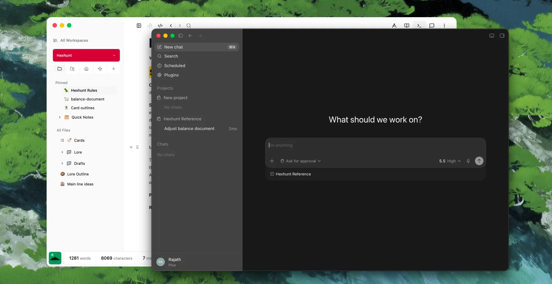Click the chat window forward arrow
The height and width of the screenshot is (284, 552).
click(200, 36)
